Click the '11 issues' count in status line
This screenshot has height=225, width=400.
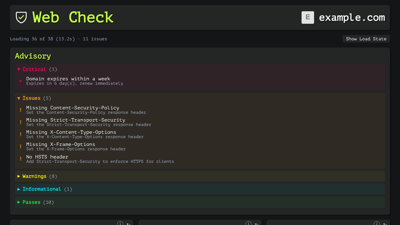95,39
